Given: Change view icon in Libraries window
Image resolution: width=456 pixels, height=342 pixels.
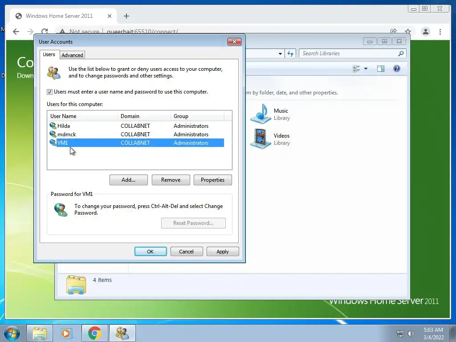Looking at the screenshot, I should (x=356, y=69).
